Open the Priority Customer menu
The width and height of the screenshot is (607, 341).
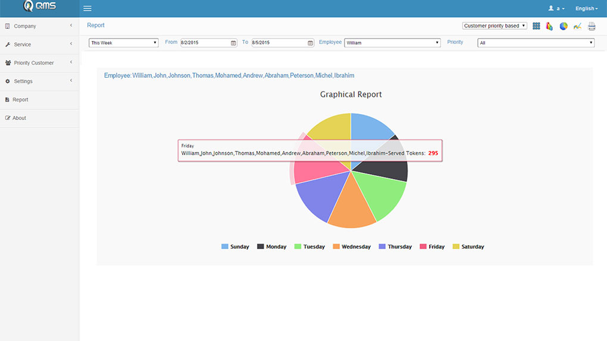click(x=39, y=62)
